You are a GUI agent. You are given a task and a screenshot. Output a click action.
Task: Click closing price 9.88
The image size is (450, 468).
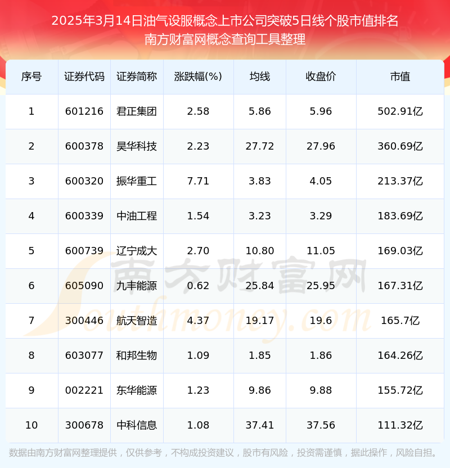321,390
